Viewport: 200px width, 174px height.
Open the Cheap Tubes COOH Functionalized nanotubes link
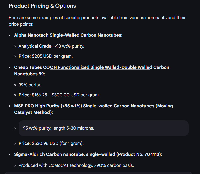[x=91, y=67]
